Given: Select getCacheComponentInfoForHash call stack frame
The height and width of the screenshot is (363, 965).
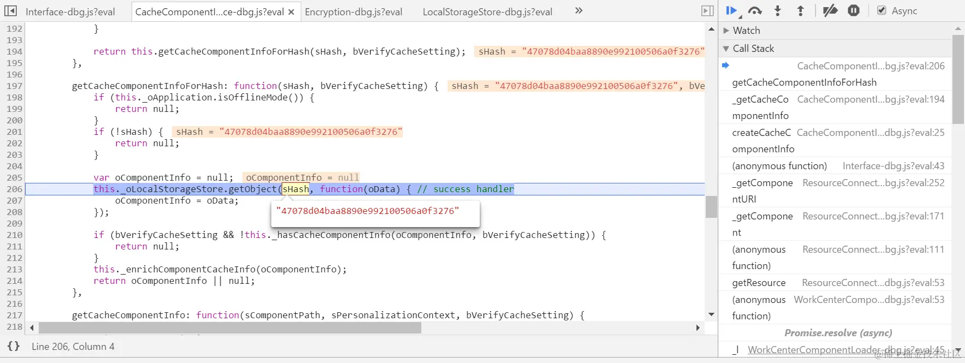Looking at the screenshot, I should click(x=835, y=74).
